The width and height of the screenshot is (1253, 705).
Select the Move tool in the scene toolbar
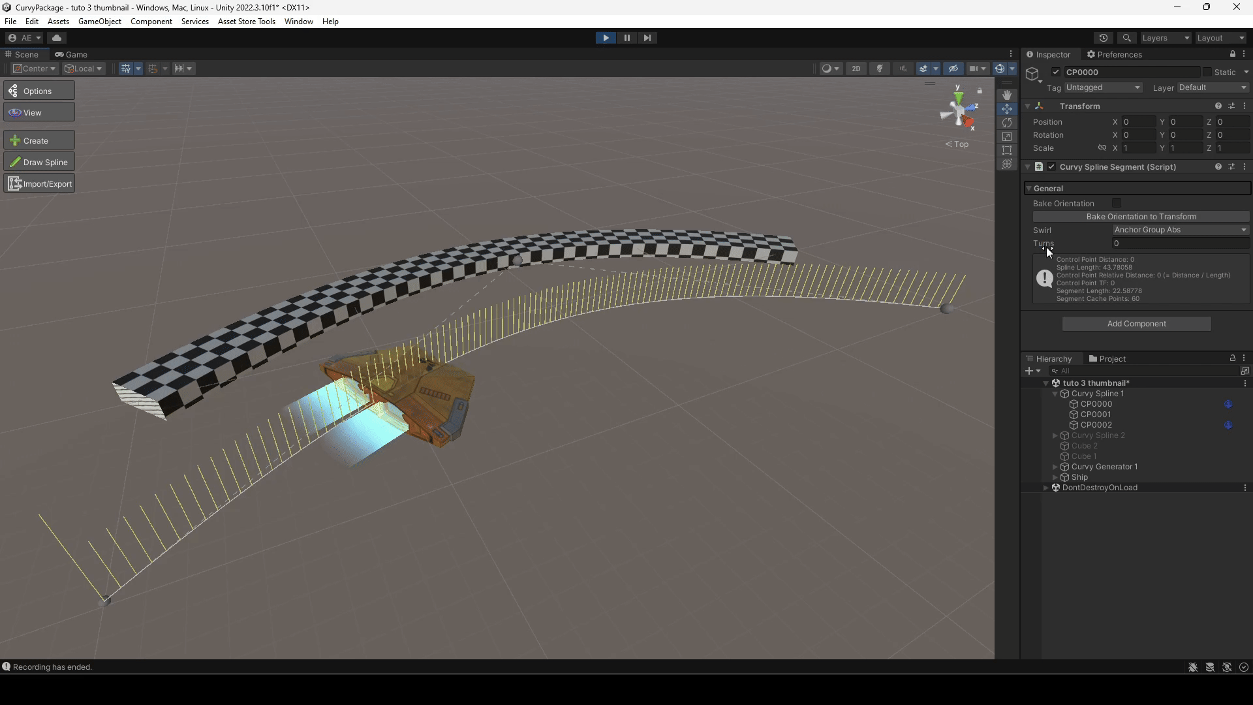[1008, 108]
